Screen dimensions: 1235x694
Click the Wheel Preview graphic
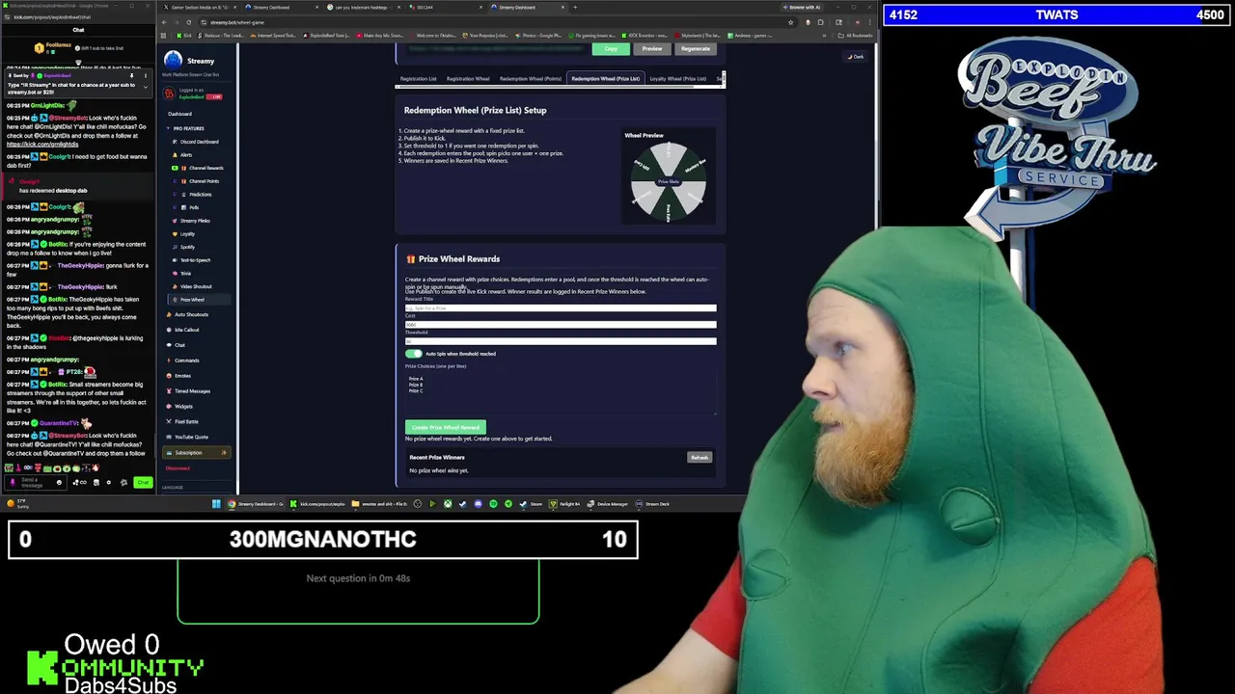pyautogui.click(x=669, y=181)
